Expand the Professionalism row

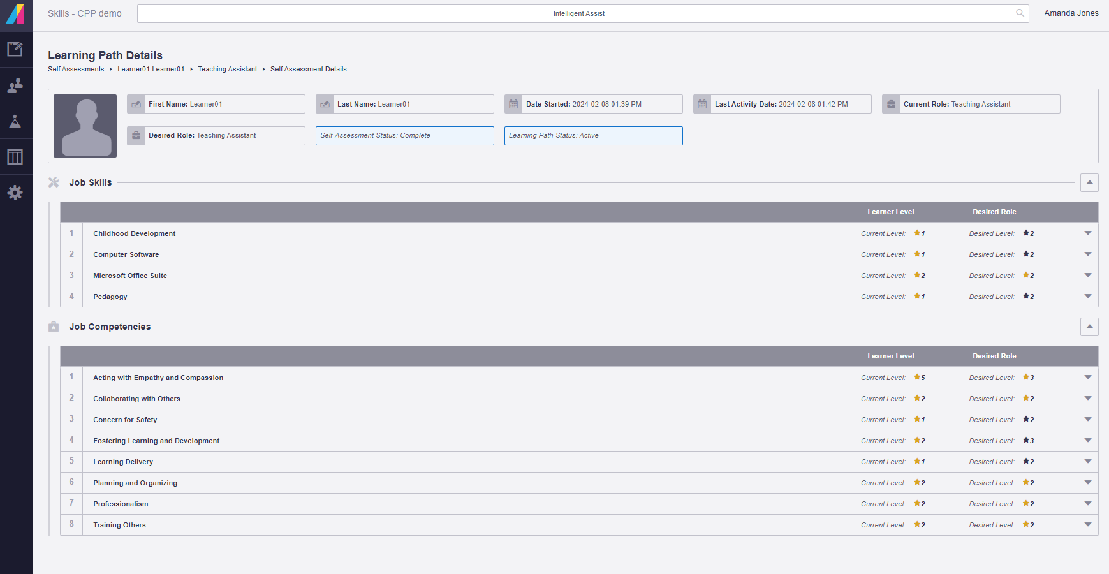pyautogui.click(x=1088, y=504)
